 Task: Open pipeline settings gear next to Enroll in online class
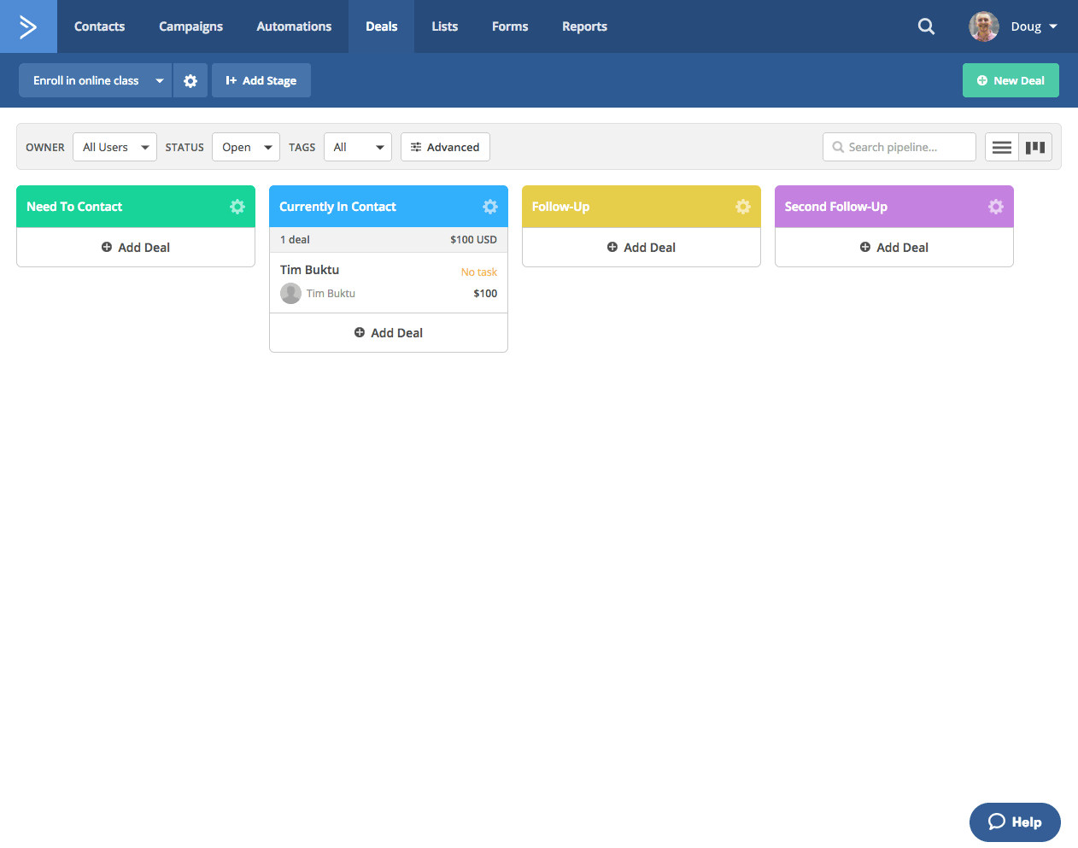[x=190, y=80]
